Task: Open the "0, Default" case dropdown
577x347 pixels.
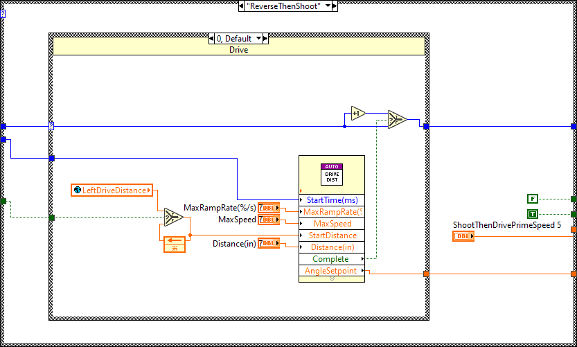Action: pyautogui.click(x=259, y=39)
